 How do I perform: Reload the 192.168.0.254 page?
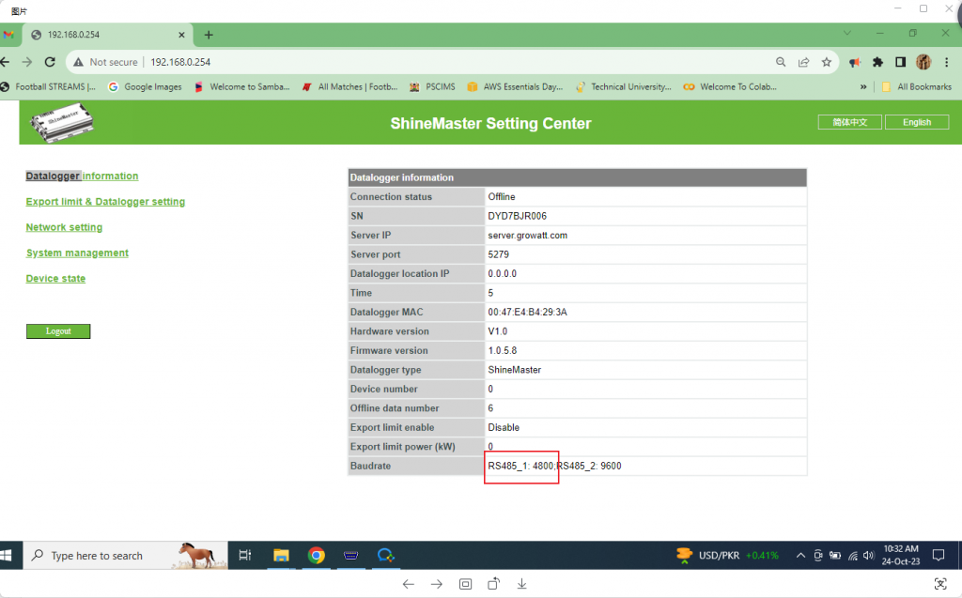point(51,62)
